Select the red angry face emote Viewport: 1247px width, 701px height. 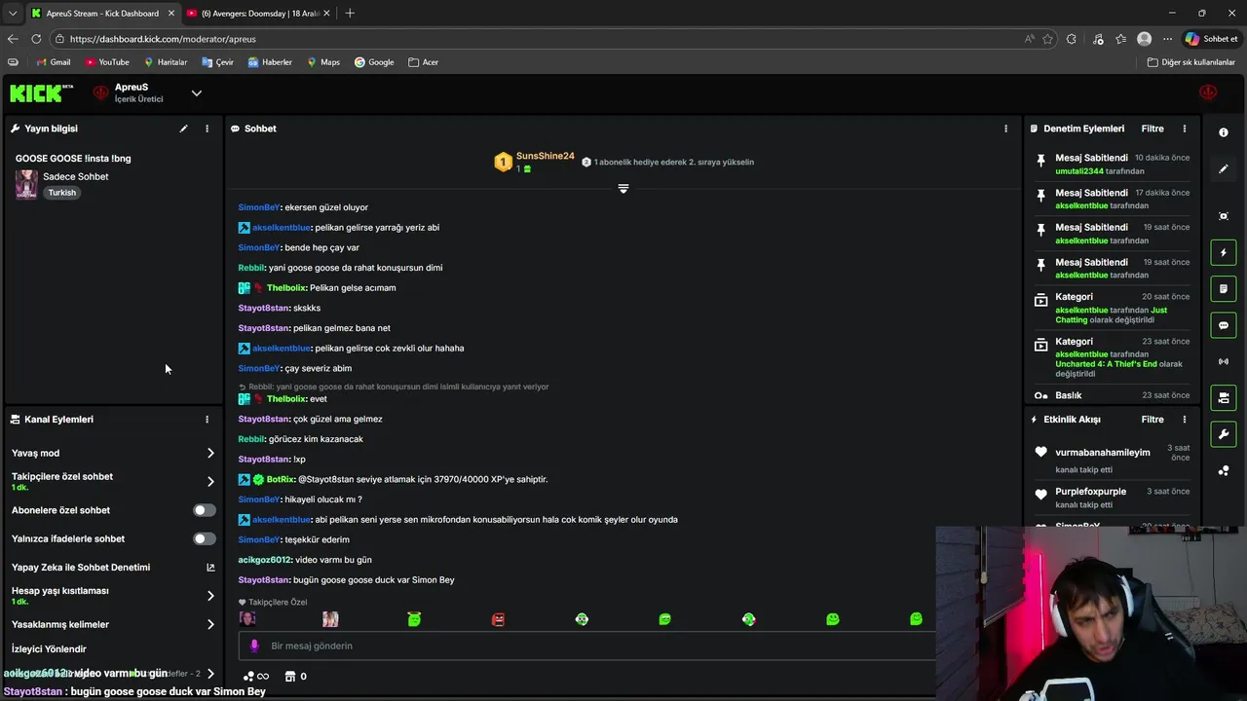pyautogui.click(x=498, y=619)
